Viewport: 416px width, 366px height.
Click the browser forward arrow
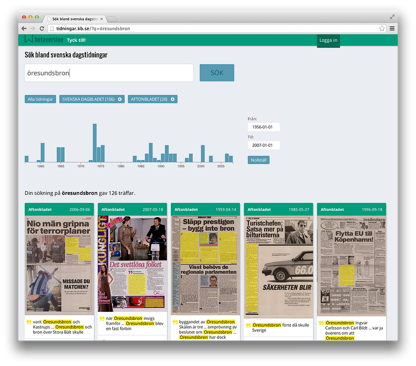tap(32, 28)
